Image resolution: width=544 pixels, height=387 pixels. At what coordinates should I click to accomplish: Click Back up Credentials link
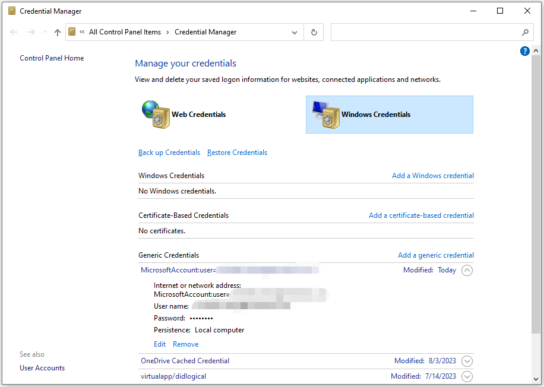(169, 153)
